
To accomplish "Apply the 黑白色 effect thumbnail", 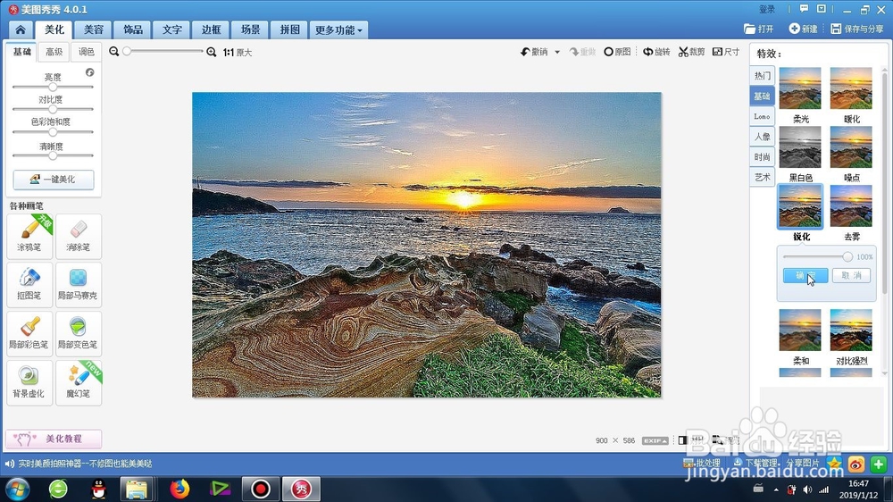I will [800, 147].
